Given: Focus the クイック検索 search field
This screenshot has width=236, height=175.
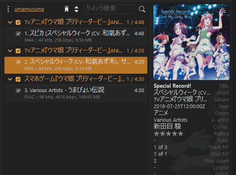Looking at the screenshot, I should [x=109, y=9].
